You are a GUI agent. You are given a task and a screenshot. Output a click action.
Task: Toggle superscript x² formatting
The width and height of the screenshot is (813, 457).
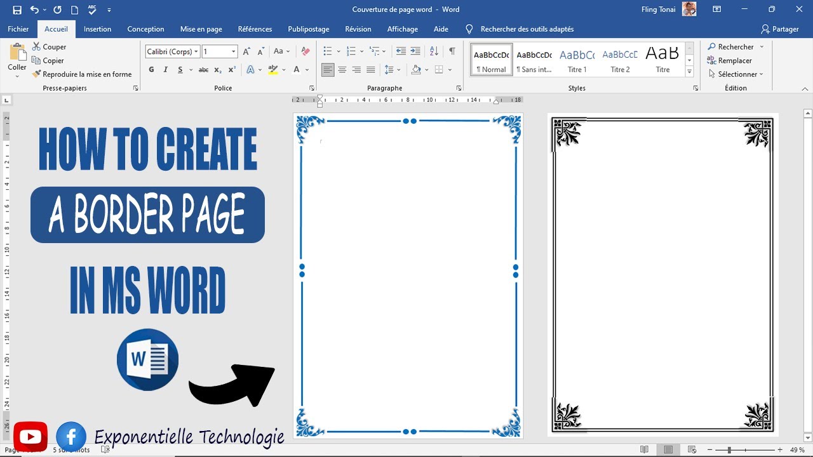232,70
